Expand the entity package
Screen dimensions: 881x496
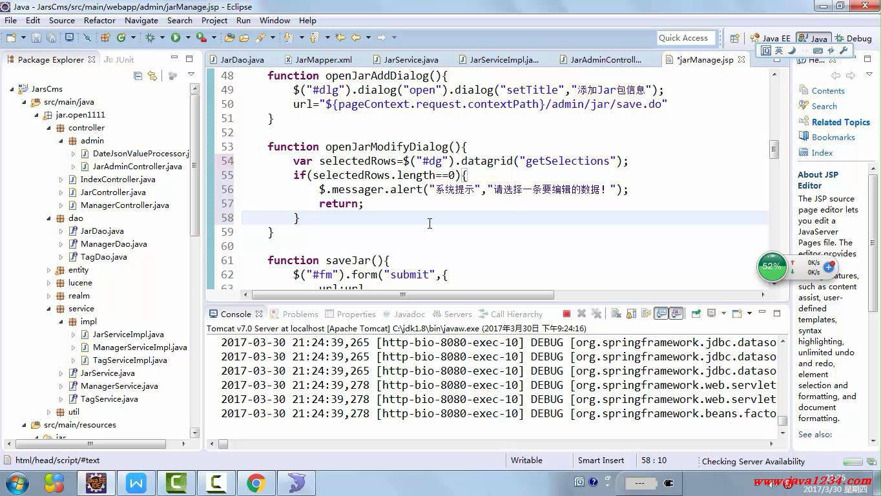pos(48,270)
